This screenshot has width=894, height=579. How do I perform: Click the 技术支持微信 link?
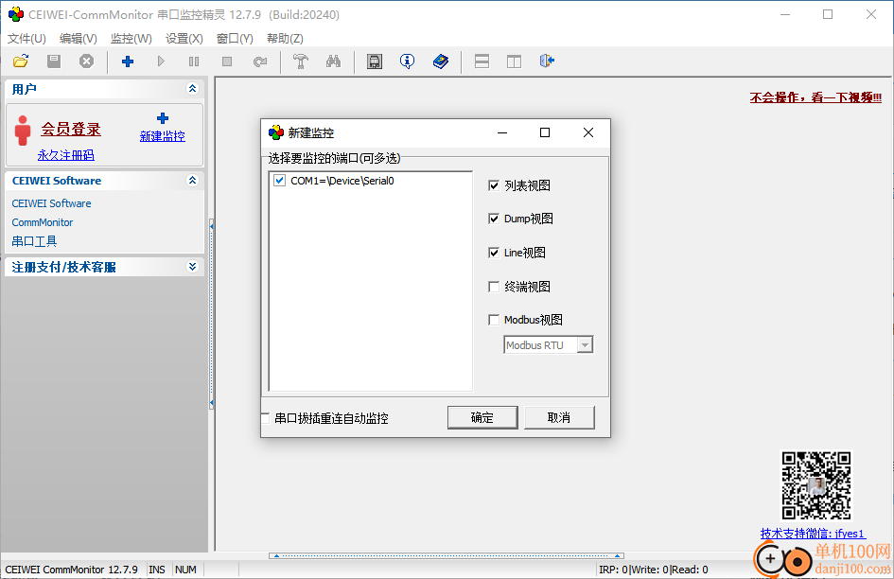pyautogui.click(x=813, y=534)
